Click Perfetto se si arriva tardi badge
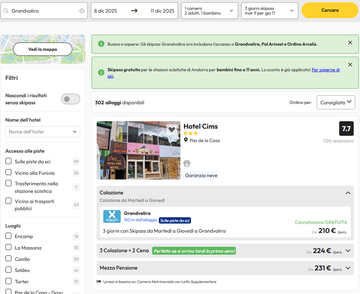Viewport: 360px width, 294px height. point(194,251)
